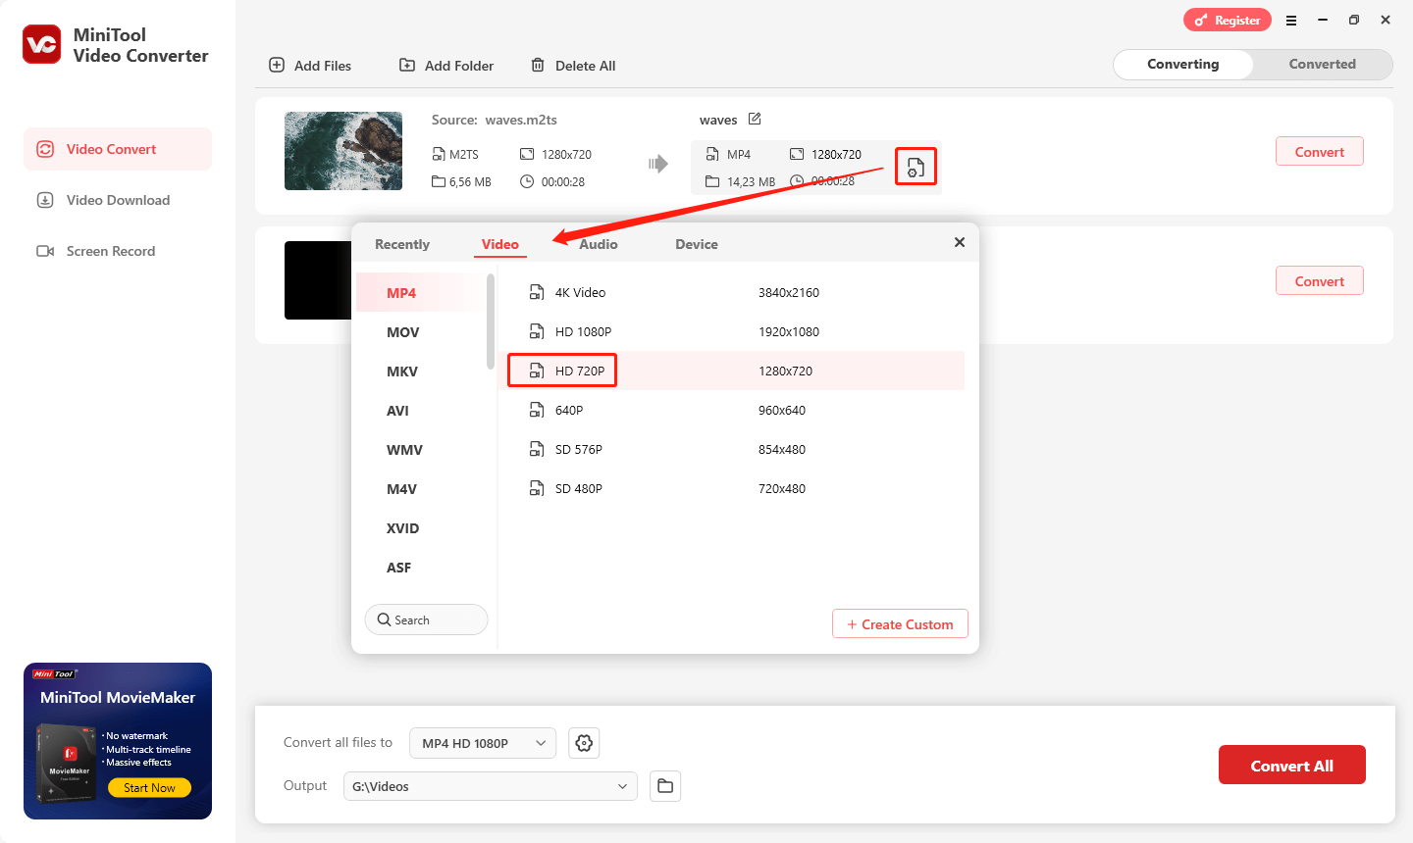Open conversion settings gear icon
Screen dimensions: 1413x843
point(584,743)
